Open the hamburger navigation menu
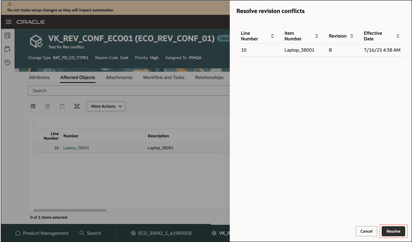The image size is (412, 242). [9, 22]
